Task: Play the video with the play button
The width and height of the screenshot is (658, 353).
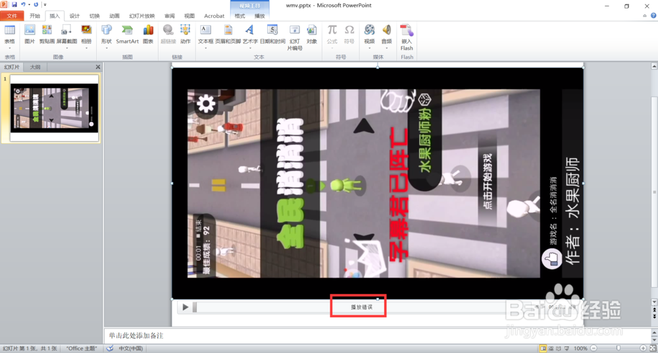Action: click(185, 307)
